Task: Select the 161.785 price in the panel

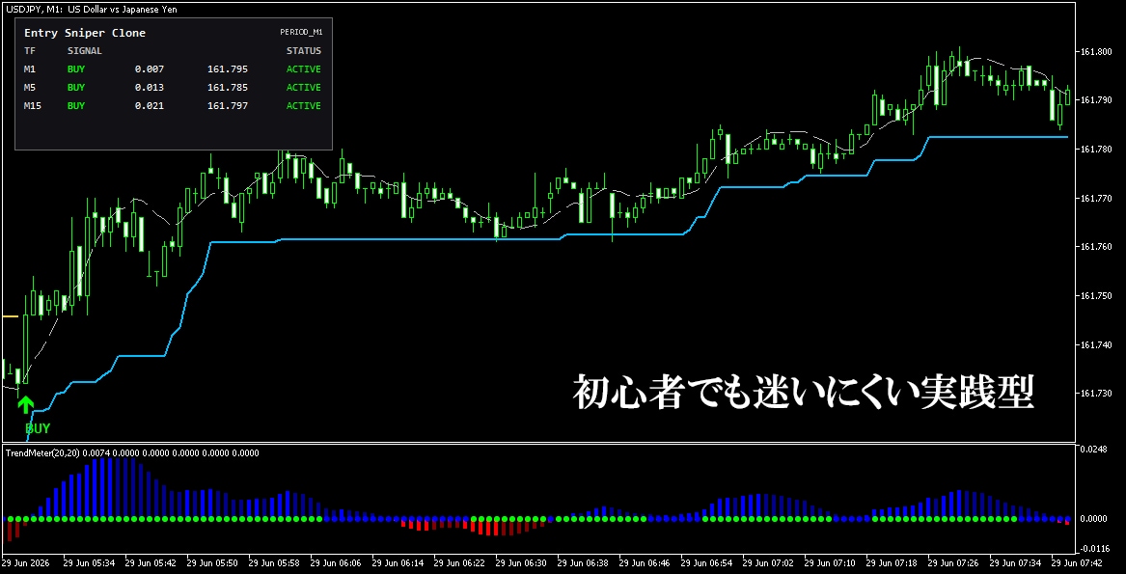Action: tap(228, 87)
